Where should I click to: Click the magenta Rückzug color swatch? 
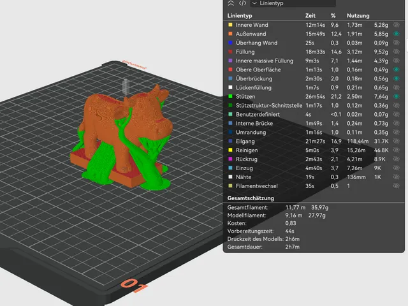coord(230,159)
